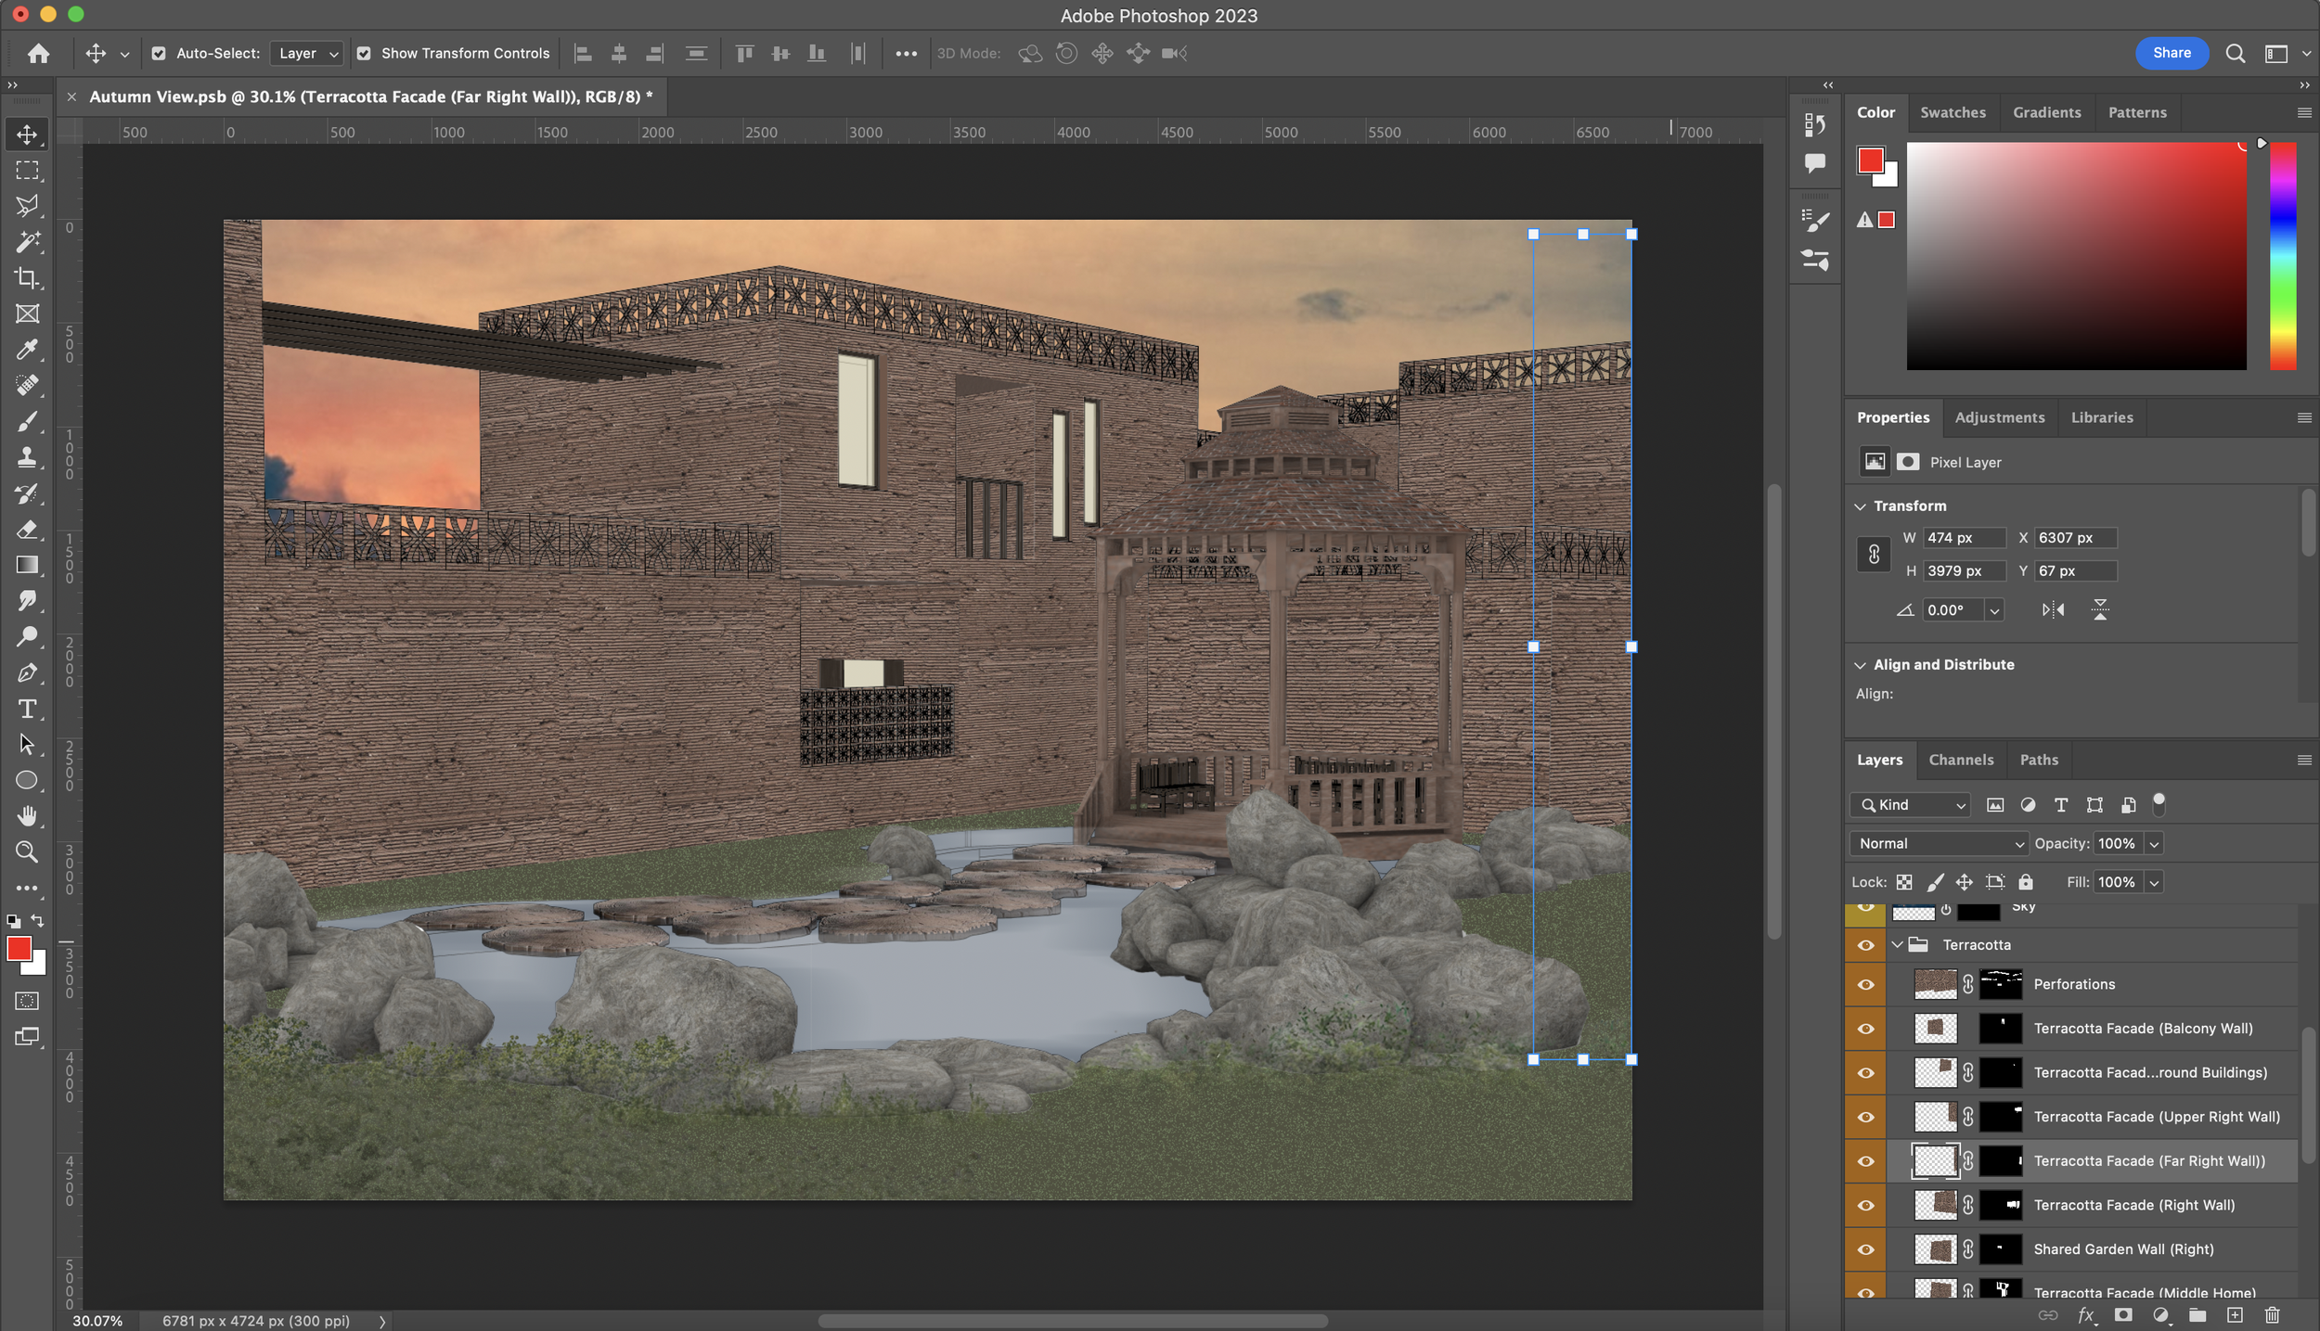Image resolution: width=2320 pixels, height=1331 pixels.
Task: Toggle Auto-Select checkbox
Action: [x=159, y=54]
